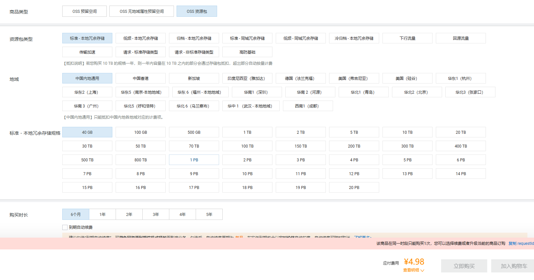The image size is (534, 280).
Task: Set purchase duration to 5年
Action: pos(209,215)
